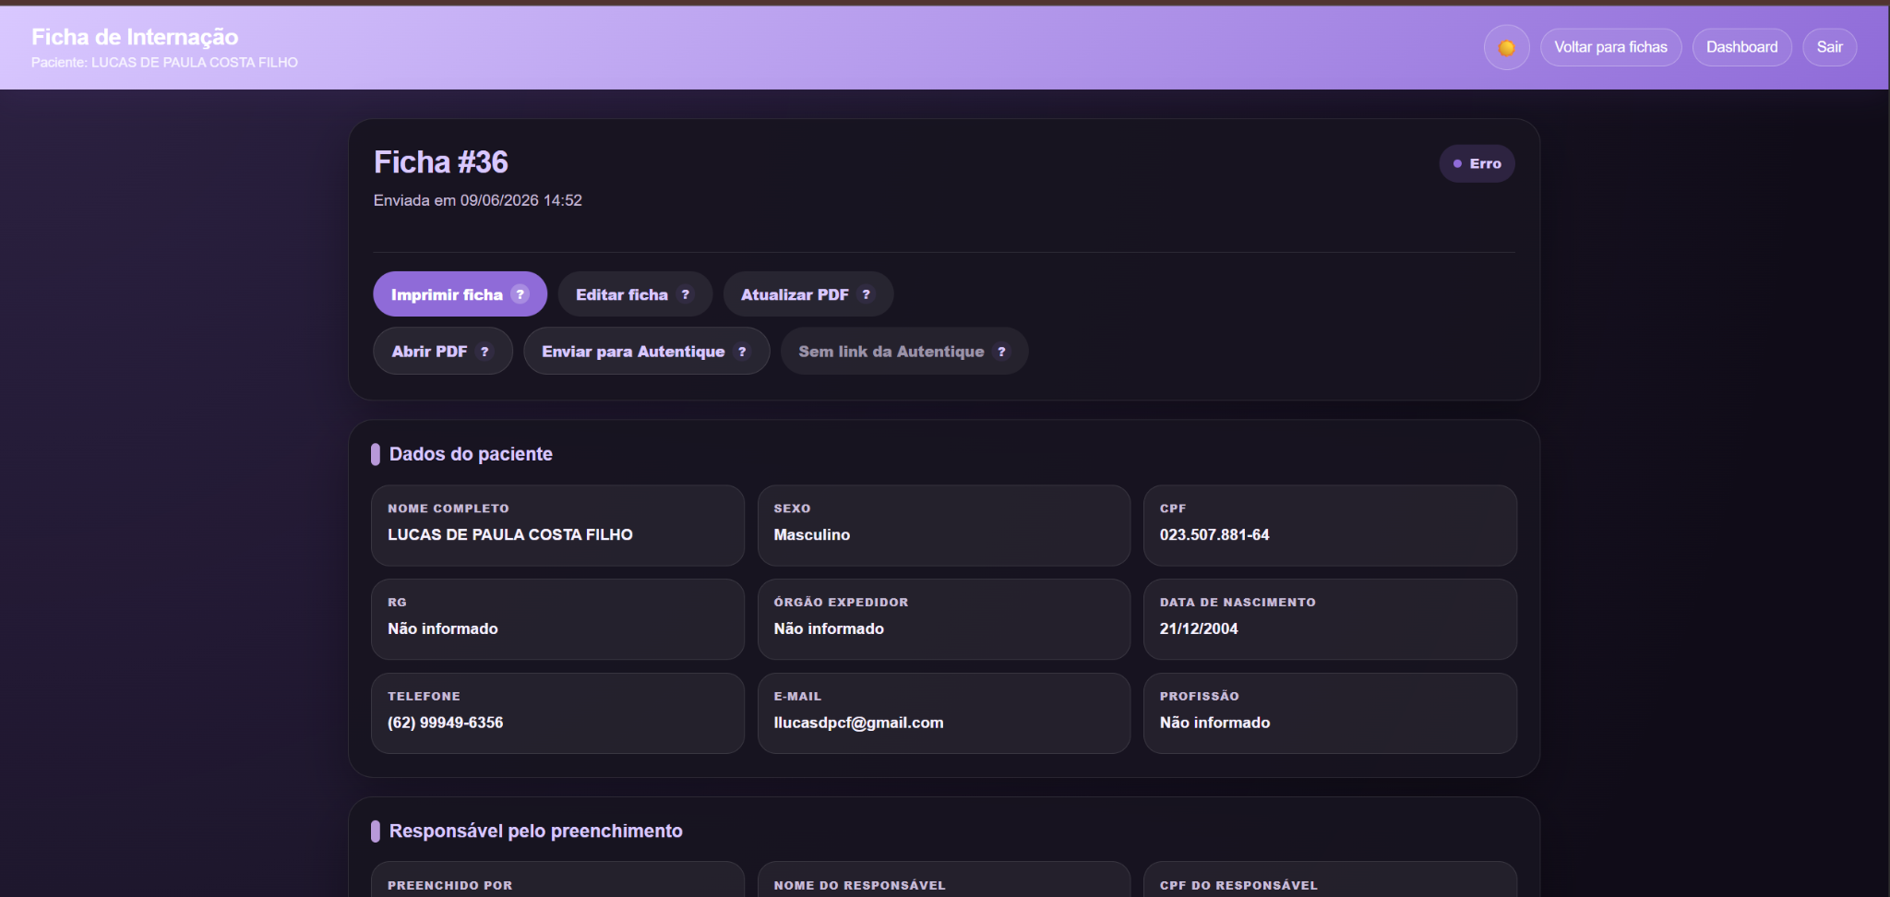1890x897 pixels.
Task: Open the PDF with Abrir PDF
Action: click(x=442, y=352)
